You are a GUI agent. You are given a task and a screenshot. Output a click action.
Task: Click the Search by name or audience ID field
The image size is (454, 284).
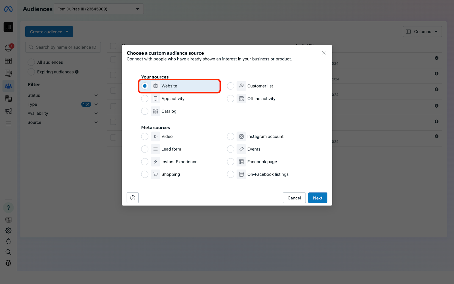[63, 47]
